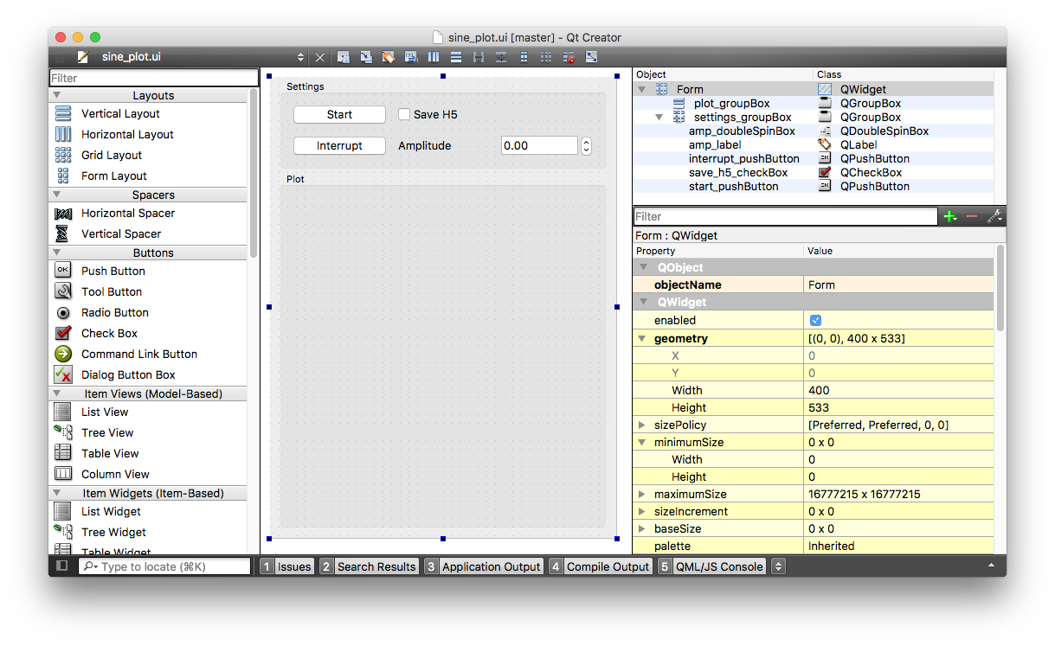
Task: Click the Type to locate search field
Action: (164, 566)
